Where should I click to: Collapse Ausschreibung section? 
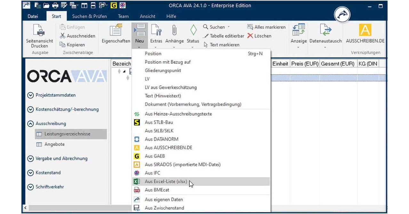(30, 123)
